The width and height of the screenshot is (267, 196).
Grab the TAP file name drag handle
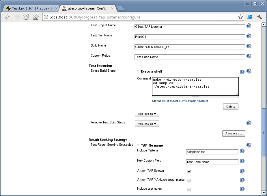137,145
